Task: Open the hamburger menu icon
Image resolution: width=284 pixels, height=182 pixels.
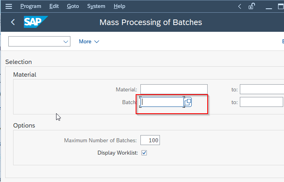Action: pos(8,6)
